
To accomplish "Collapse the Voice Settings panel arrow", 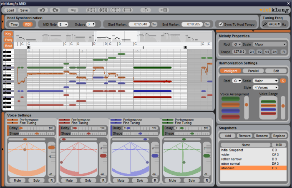I will [x=3, y=149].
